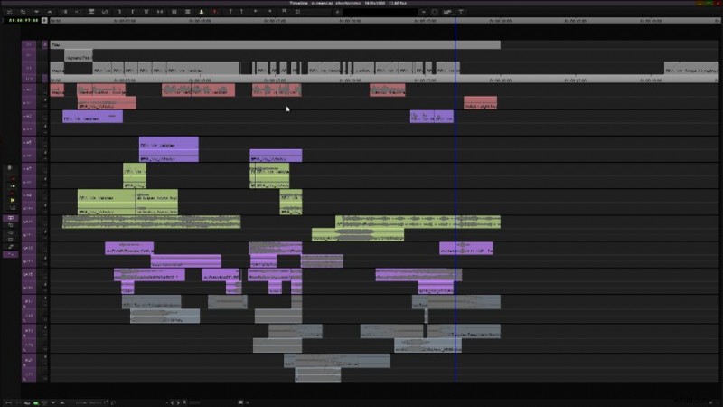Toggle the monitor button beside the top video track
Image resolution: width=723 pixels, height=407 pixels.
(45, 44)
